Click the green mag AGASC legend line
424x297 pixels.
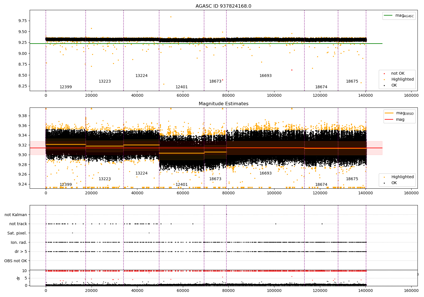point(388,16)
